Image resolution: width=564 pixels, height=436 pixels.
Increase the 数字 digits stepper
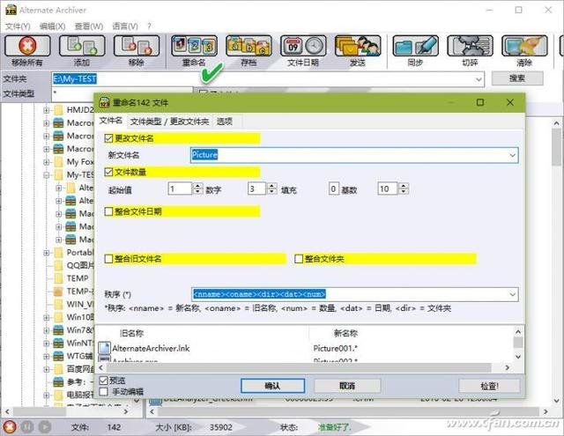272,186
